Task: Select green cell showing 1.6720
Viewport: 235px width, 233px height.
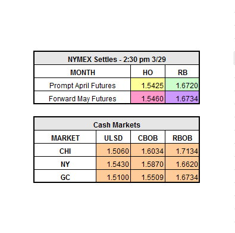Action: coord(182,85)
